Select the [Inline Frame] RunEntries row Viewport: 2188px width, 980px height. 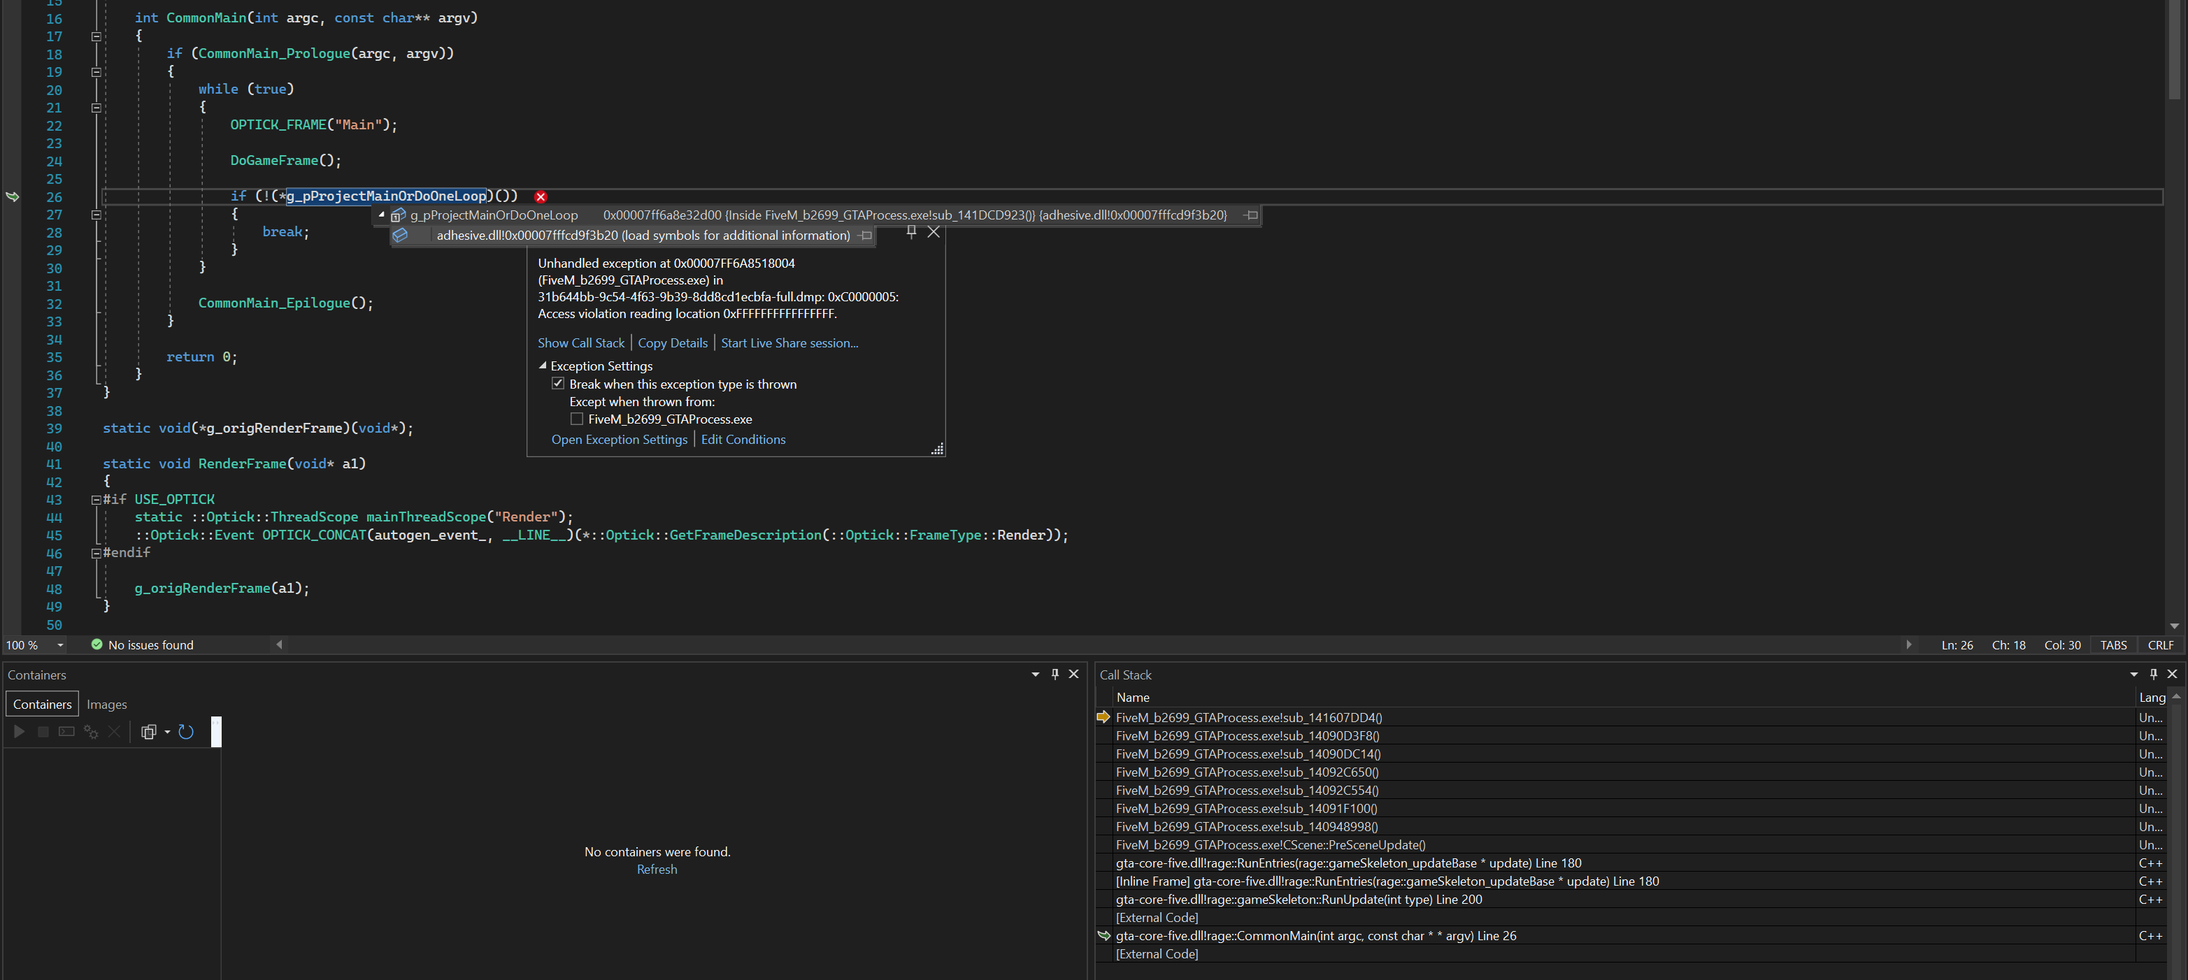[1623, 881]
